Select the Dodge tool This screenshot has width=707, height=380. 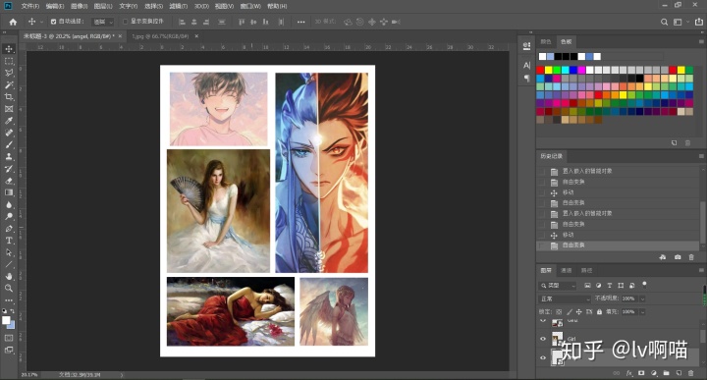[x=9, y=216]
